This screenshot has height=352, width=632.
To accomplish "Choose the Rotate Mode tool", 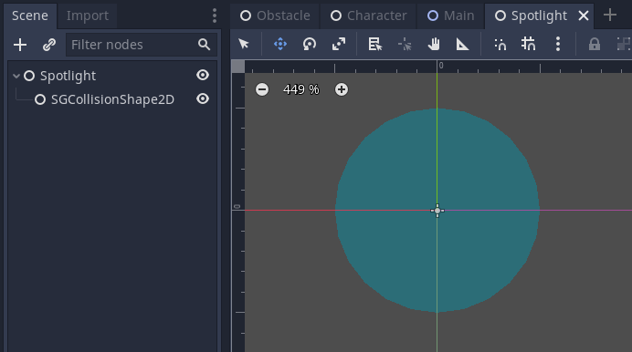I will click(x=309, y=44).
